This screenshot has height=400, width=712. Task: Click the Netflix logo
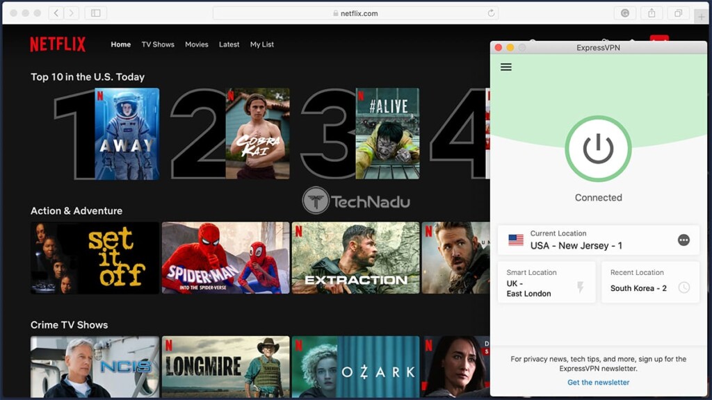point(58,44)
